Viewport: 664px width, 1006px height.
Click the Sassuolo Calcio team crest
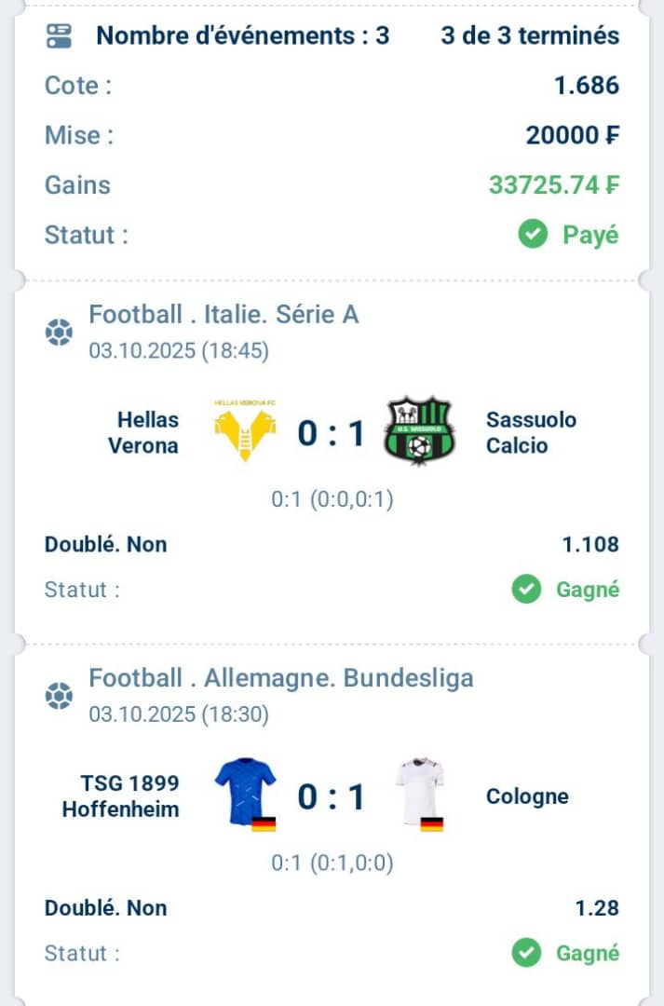click(x=419, y=431)
